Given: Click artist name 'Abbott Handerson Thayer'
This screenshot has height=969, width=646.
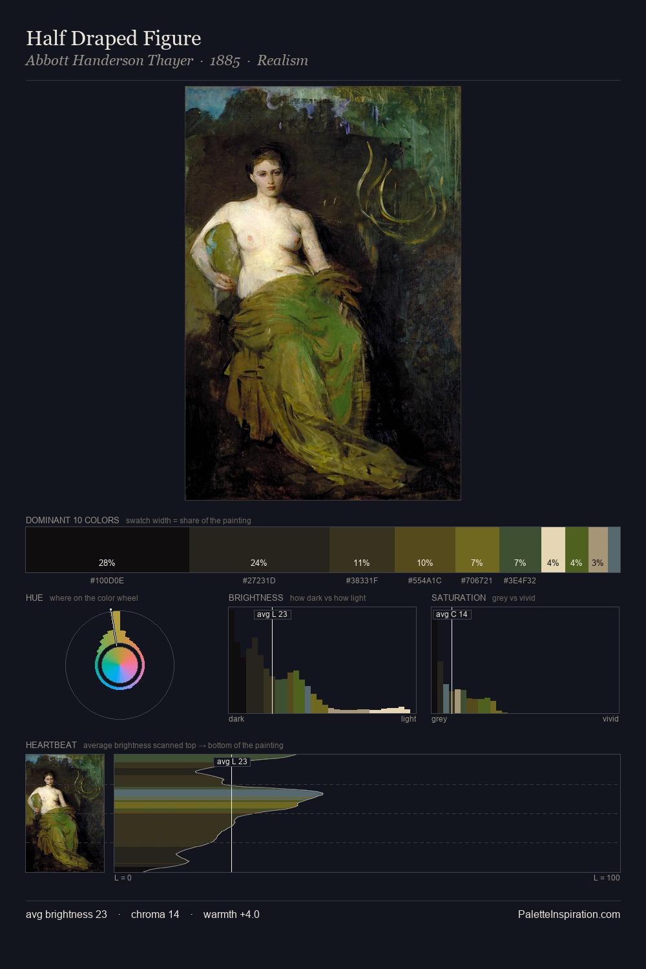Looking at the screenshot, I should (109, 61).
